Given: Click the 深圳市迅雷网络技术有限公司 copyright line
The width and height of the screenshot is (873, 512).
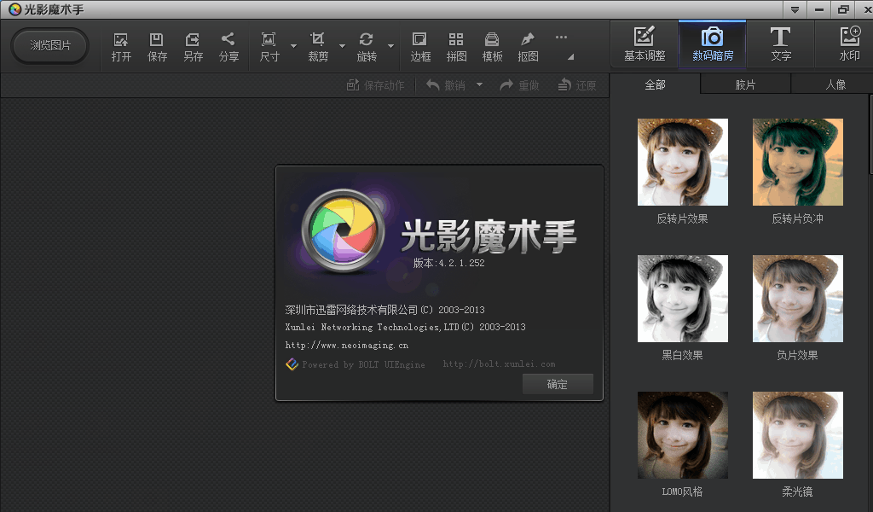Looking at the screenshot, I should click(x=384, y=310).
